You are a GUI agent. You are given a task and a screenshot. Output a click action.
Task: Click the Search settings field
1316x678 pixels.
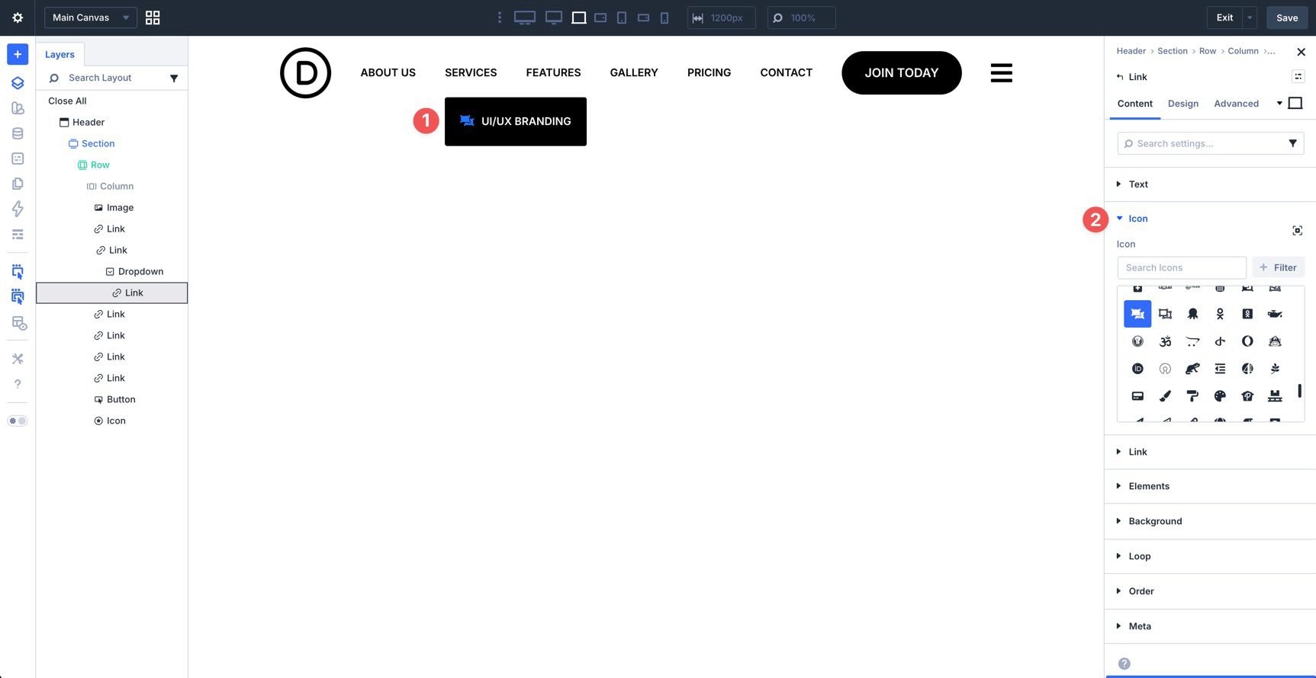click(1210, 143)
